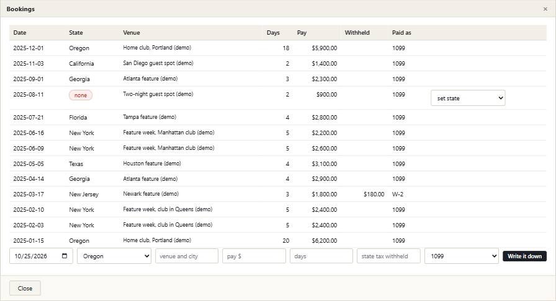The height and width of the screenshot is (301, 556).
Task: Focus the 'venue and city' input field
Action: (187, 256)
